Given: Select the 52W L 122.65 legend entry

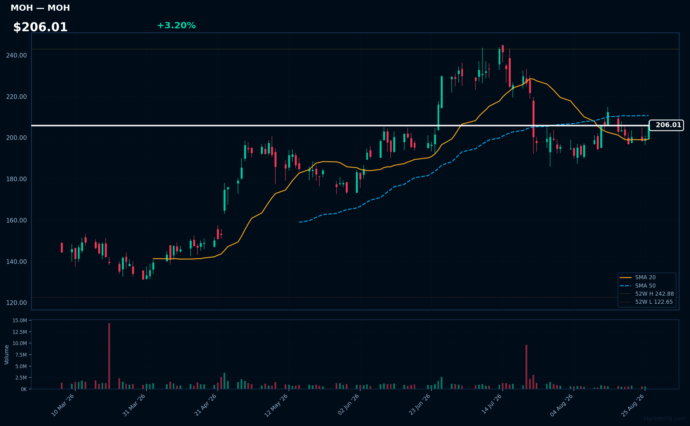Looking at the screenshot, I should coord(646,302).
